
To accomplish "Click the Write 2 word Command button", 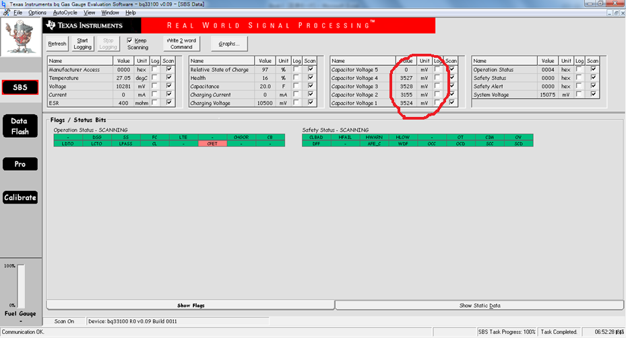I will tap(181, 44).
